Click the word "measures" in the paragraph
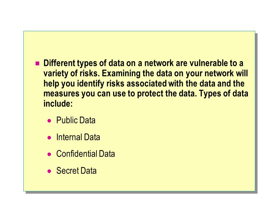 tap(62, 94)
